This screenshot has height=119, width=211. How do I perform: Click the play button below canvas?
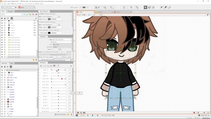click(204, 112)
